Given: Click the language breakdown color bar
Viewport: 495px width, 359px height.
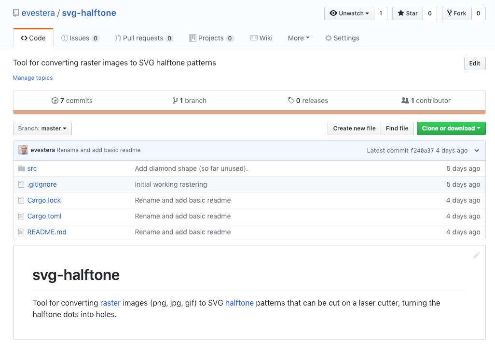Looking at the screenshot, I should (249, 112).
